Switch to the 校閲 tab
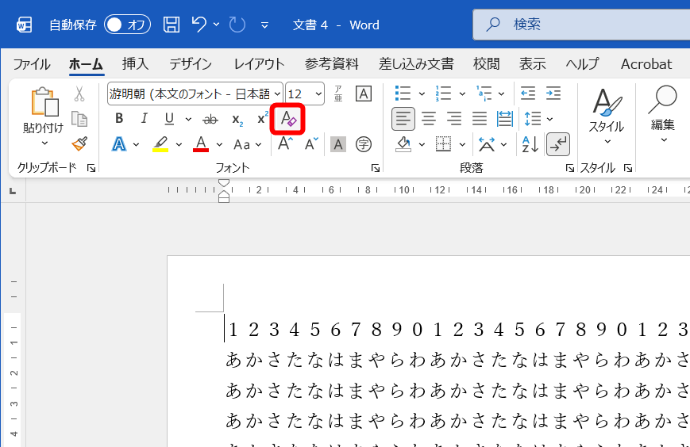 pos(486,64)
